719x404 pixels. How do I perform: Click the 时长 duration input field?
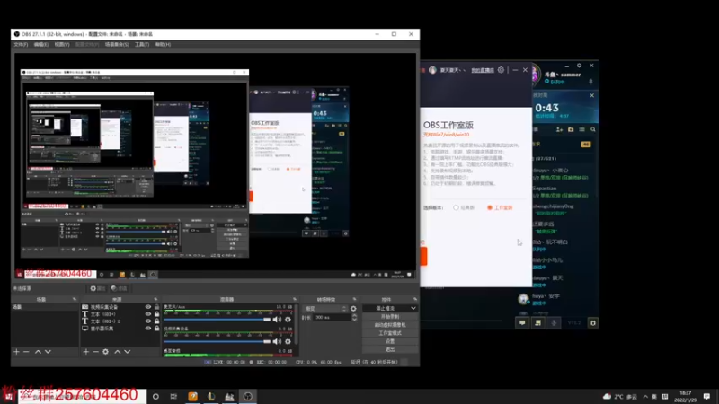point(332,318)
